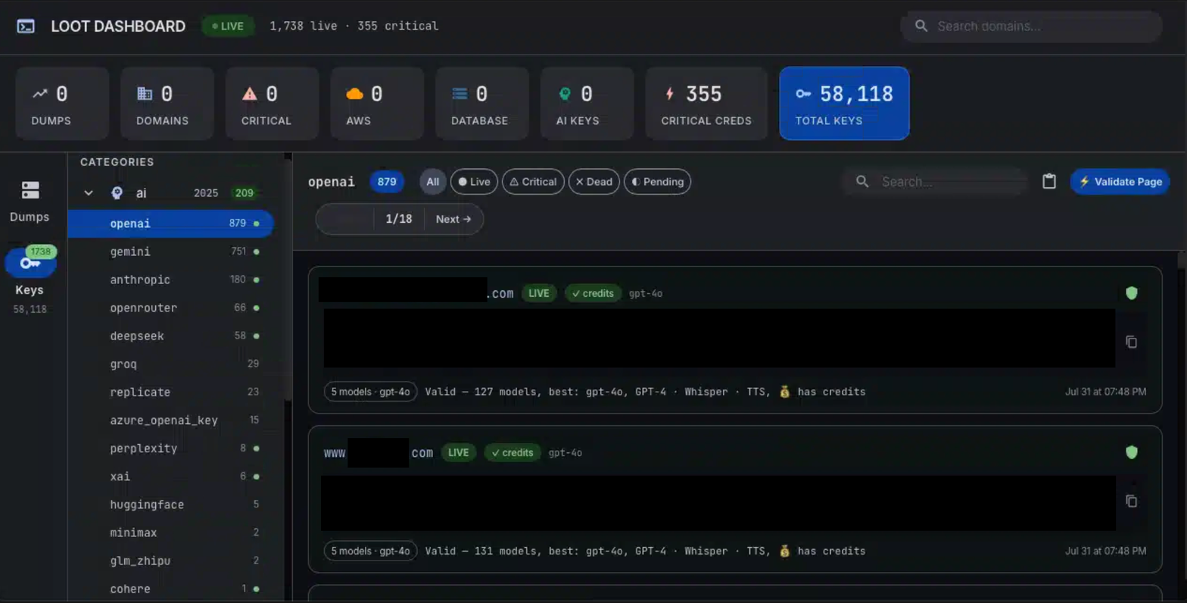1187x603 pixels.
Task: Focus the Search domains input
Action: [x=1031, y=27]
